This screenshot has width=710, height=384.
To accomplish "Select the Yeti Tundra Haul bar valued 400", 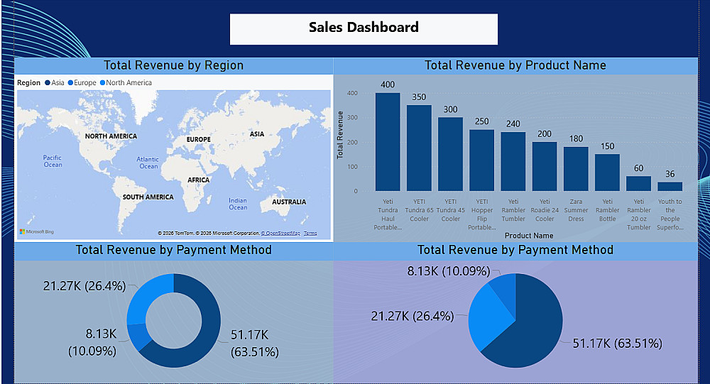I will [388, 142].
